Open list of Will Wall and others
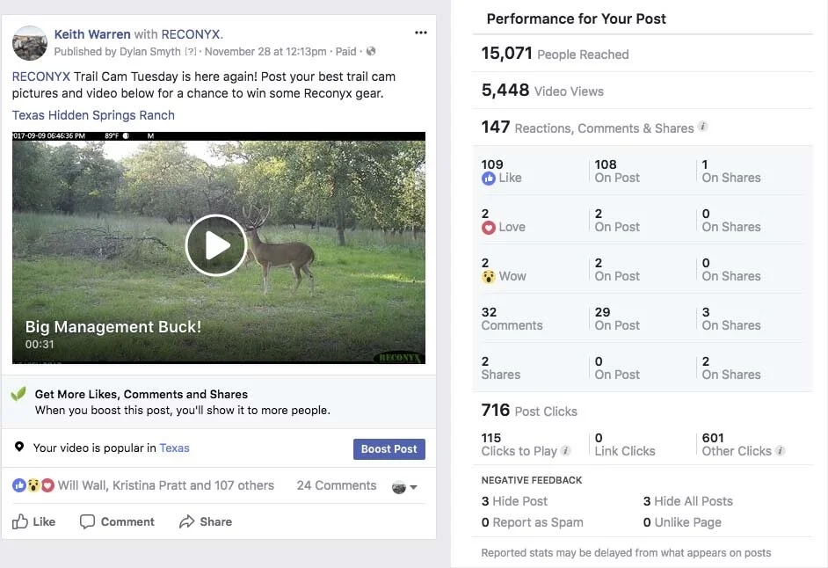 (166, 485)
